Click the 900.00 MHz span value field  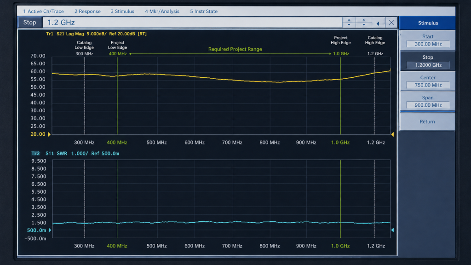[x=428, y=105]
